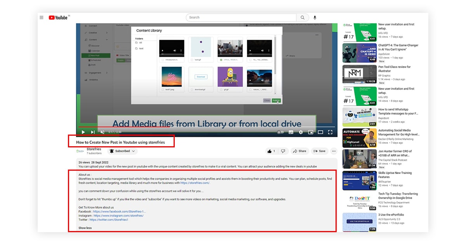Screen dimensions: 466x245
Task: Skip to next video in player
Action: [93, 132]
